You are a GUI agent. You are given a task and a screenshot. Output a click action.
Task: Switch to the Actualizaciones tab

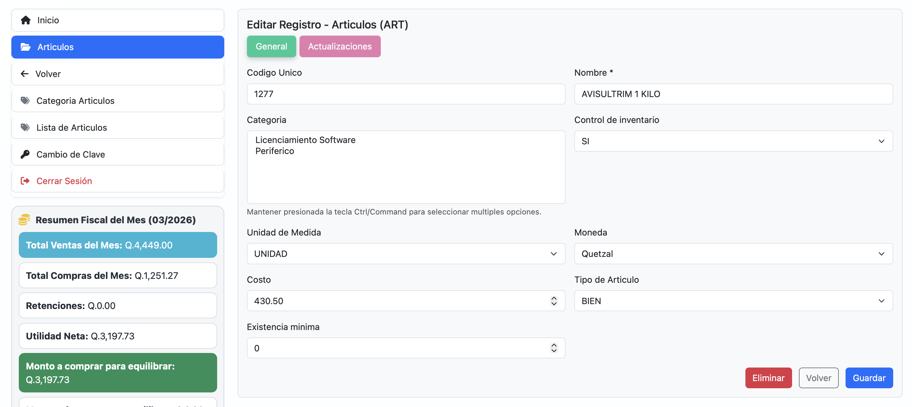click(x=340, y=46)
